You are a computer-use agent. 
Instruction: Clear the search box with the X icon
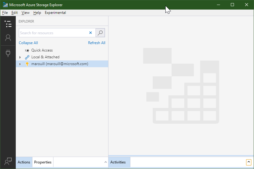[x=91, y=33]
